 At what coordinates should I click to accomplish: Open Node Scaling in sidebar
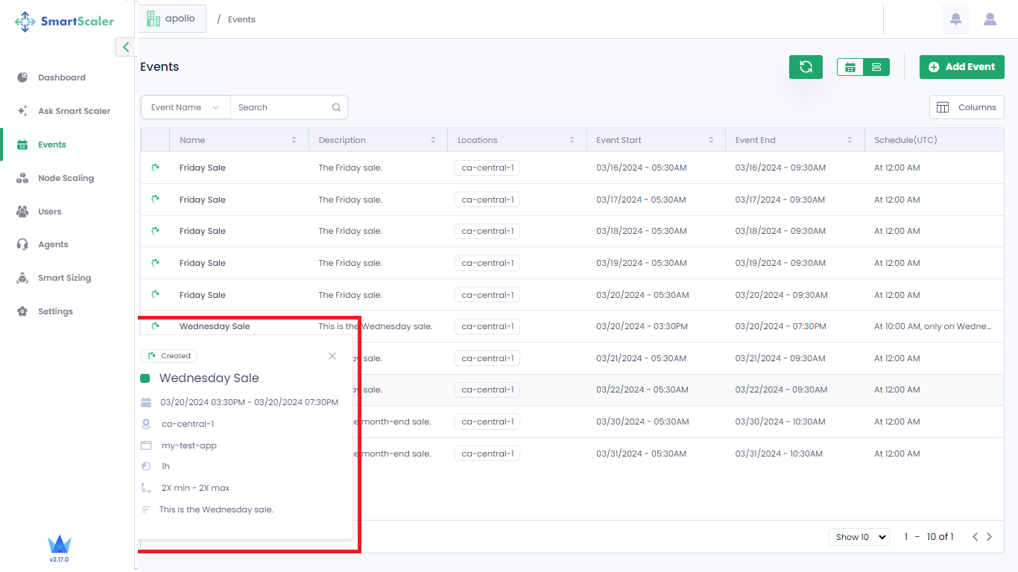pos(66,178)
